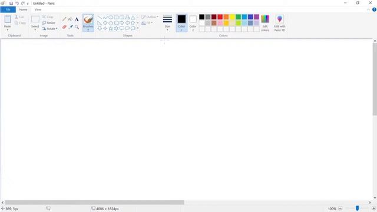Click the zoom out minus button

click(340, 208)
